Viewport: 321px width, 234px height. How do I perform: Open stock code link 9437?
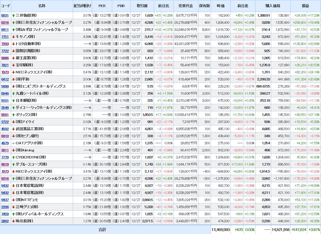[5, 200]
